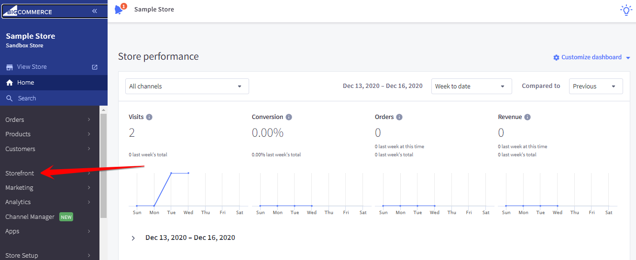Expand the Dec 13 – Dec 16 date section
Image resolution: width=636 pixels, height=260 pixels.
[x=133, y=238]
